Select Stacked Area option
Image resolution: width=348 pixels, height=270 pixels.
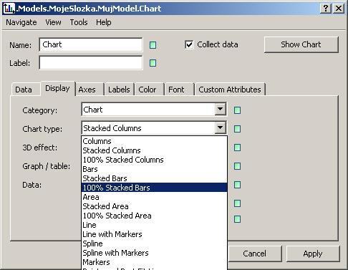tap(154, 206)
